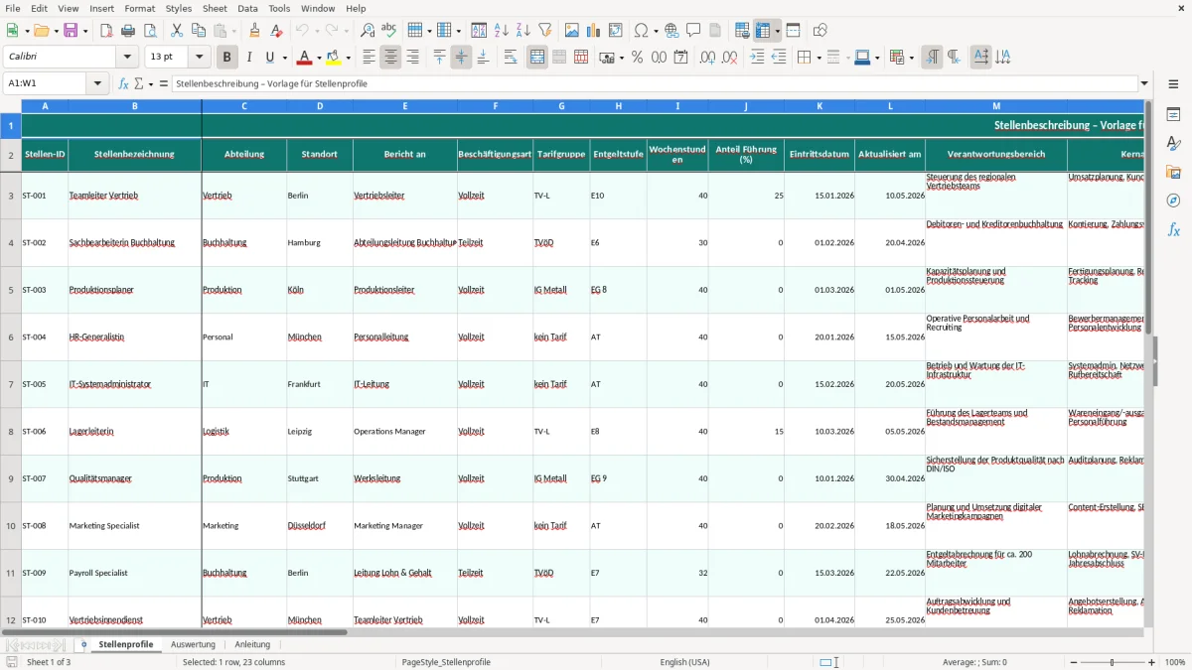Viewport: 1192px width, 670px height.
Task: Toggle Center Horizontally alignment
Action: point(390,58)
